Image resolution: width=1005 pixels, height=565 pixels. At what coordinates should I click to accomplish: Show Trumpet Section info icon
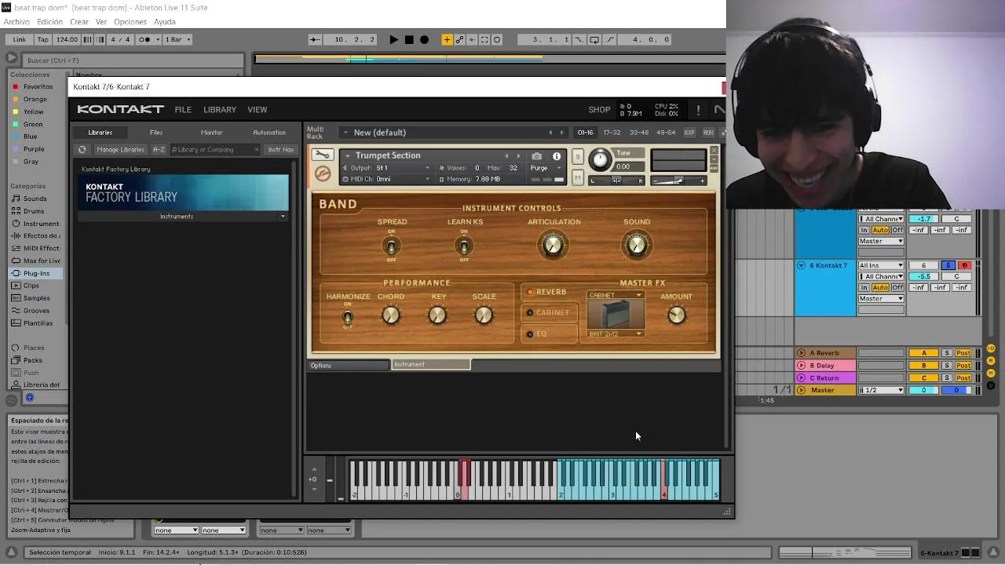557,156
